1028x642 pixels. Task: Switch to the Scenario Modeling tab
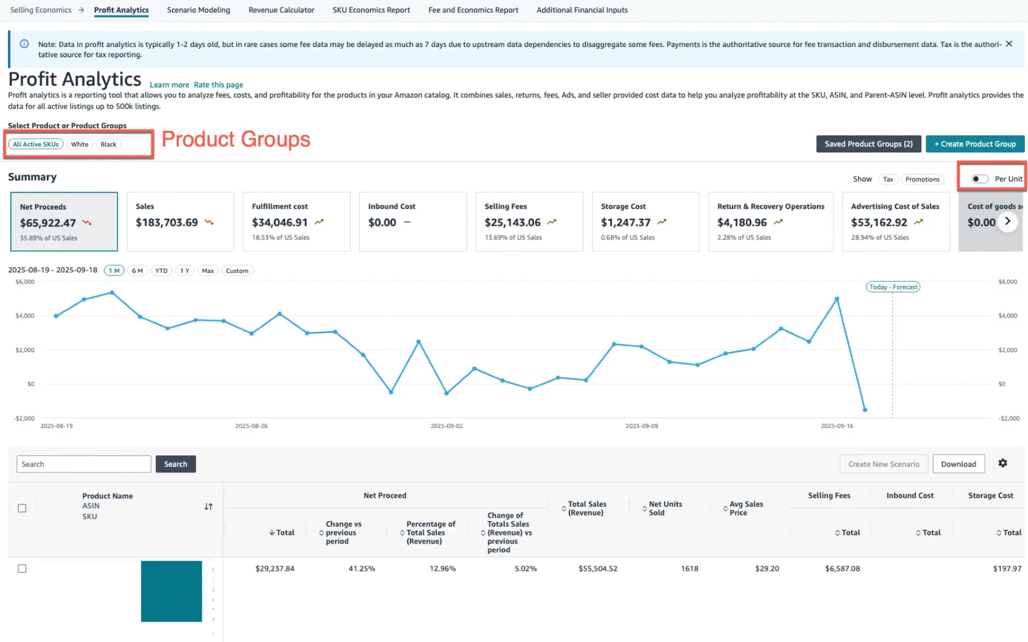(x=198, y=10)
